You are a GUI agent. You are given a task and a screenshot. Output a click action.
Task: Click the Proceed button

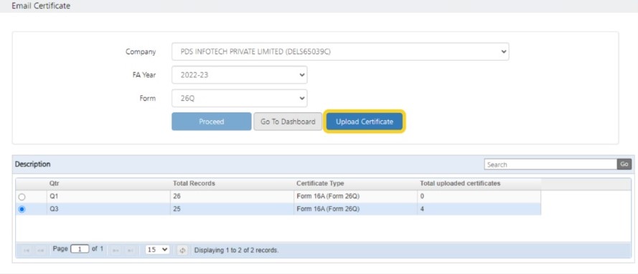tap(212, 122)
